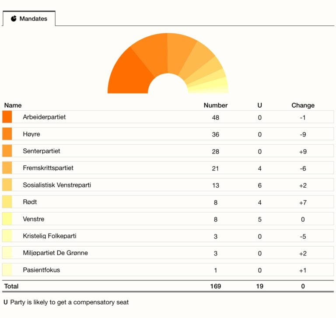Select the Venstre party name
The image size is (336, 318).
(33, 219)
